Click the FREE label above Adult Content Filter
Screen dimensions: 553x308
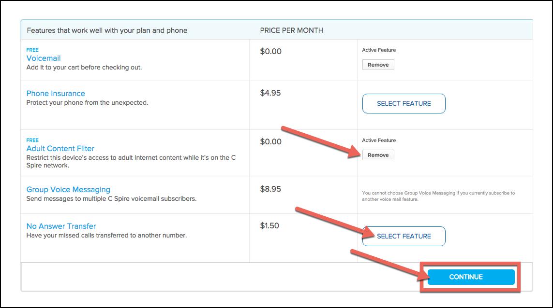tap(32, 140)
